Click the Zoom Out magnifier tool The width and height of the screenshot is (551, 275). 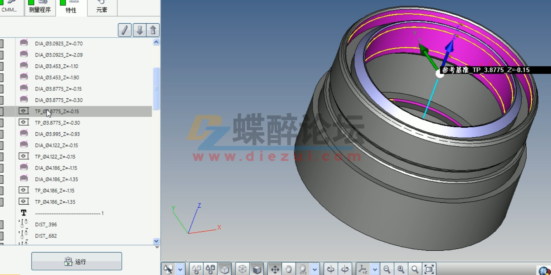[387, 269]
